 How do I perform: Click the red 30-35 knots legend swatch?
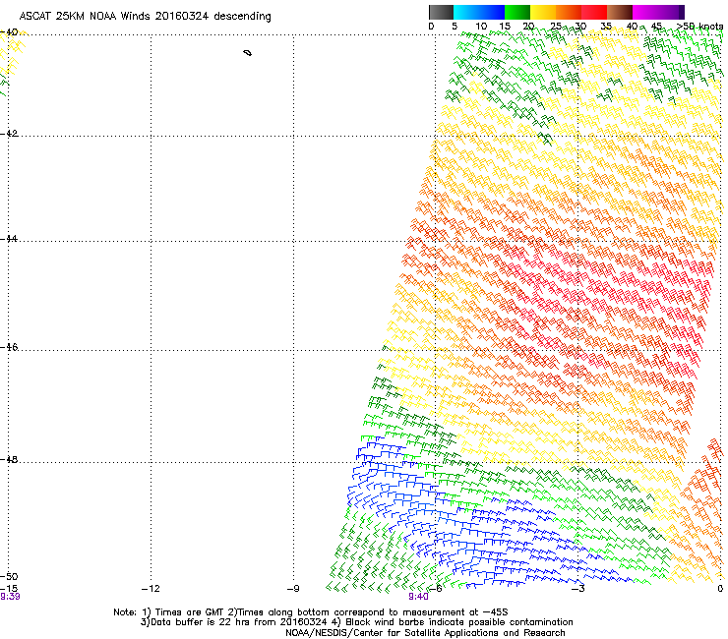point(594,12)
